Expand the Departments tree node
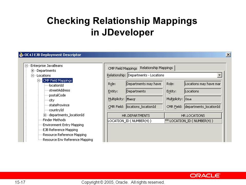Image resolution: width=246 pixels, height=185 pixels. (33, 71)
